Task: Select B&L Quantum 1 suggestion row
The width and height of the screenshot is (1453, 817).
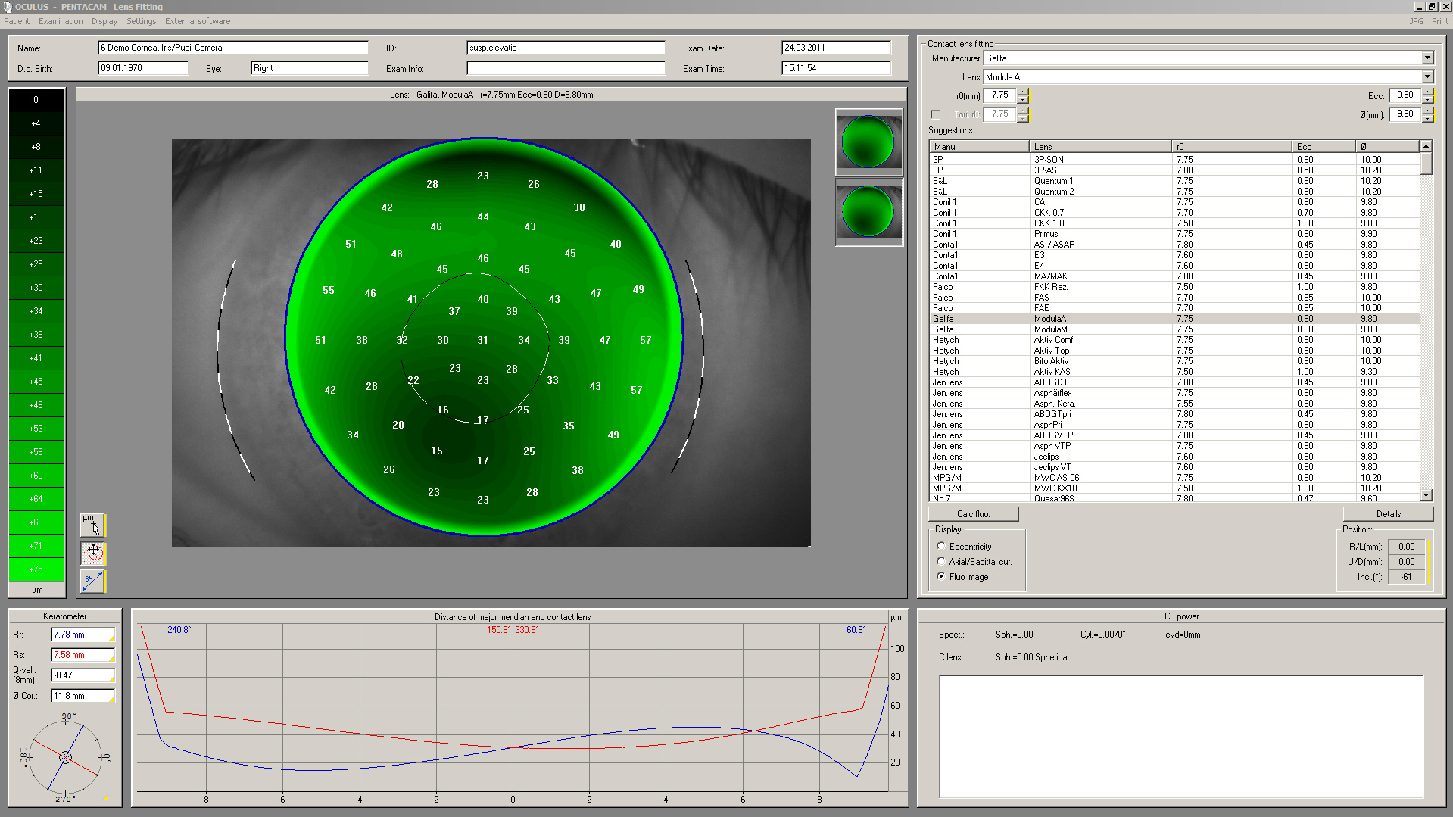Action: [1174, 181]
